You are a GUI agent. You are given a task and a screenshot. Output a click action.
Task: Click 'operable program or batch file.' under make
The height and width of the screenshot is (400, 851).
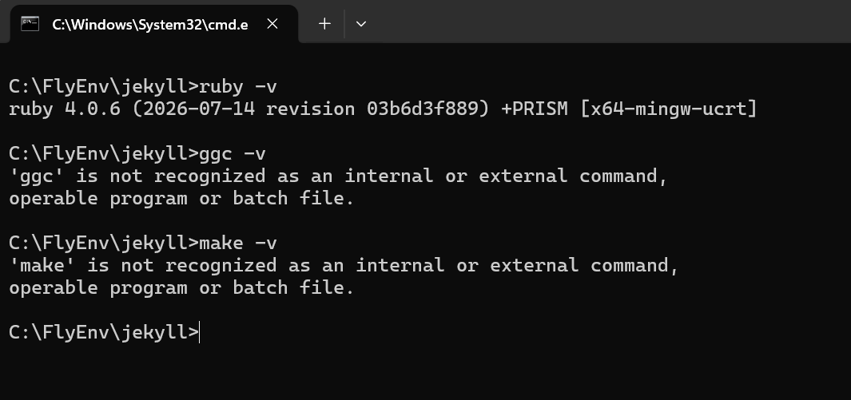pyautogui.click(x=181, y=287)
